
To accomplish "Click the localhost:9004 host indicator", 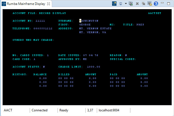I will coord(109,110).
